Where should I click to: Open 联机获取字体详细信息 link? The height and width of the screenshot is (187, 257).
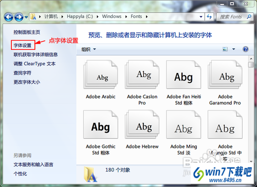pos(35,54)
